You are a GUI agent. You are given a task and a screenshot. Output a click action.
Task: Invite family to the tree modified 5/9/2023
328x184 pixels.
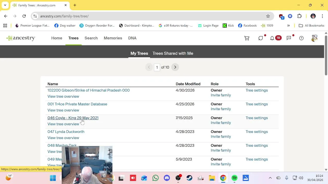tap(221, 164)
